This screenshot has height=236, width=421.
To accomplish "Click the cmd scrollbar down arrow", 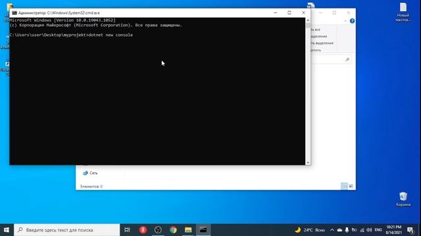I will click(308, 163).
